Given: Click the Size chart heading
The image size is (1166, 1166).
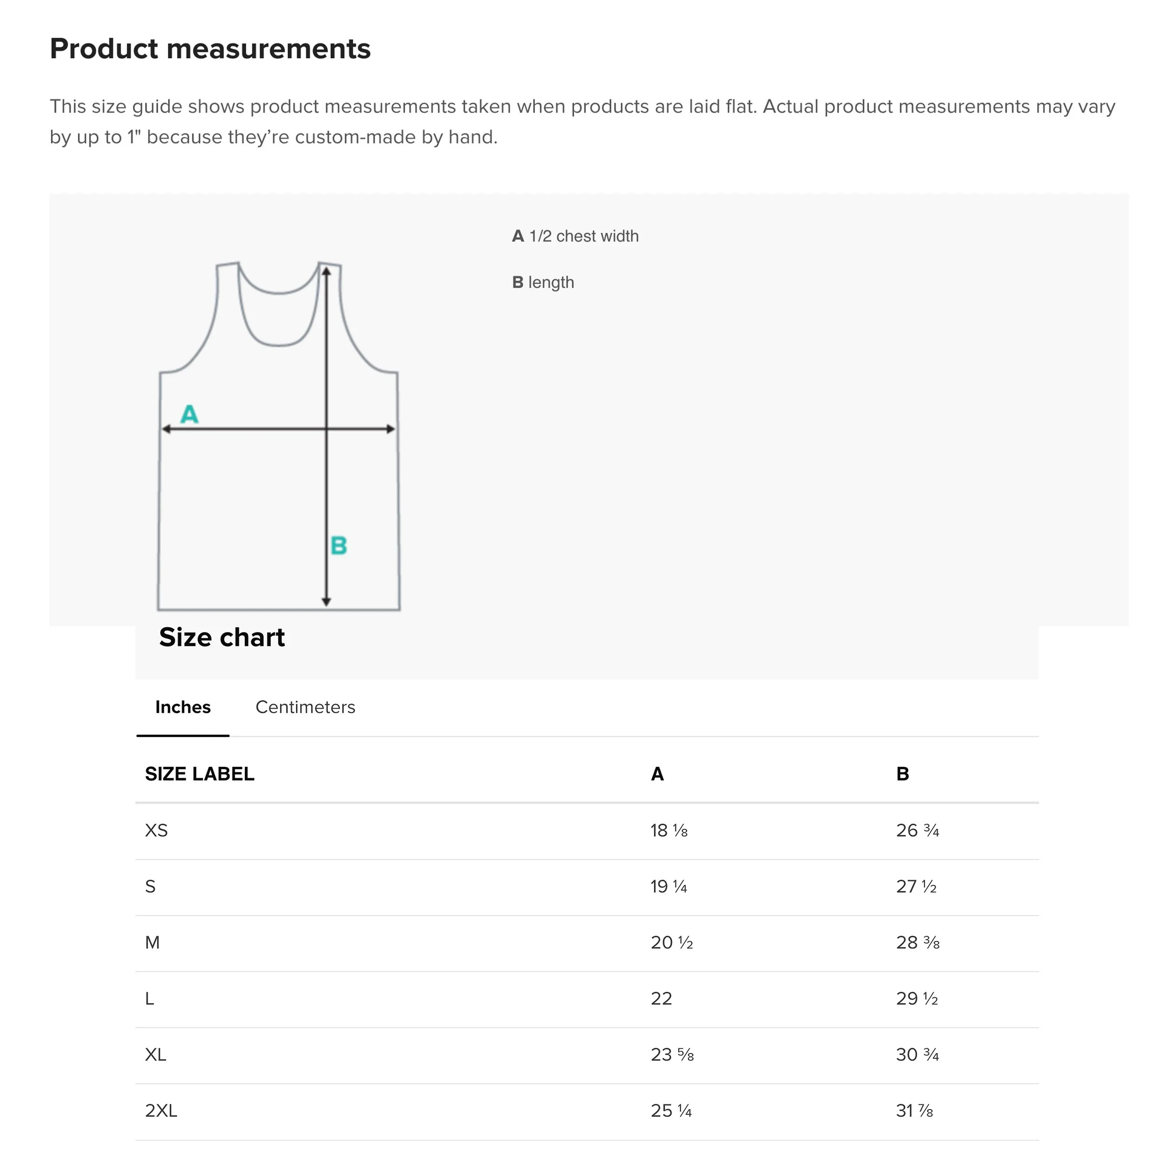Looking at the screenshot, I should pyautogui.click(x=222, y=637).
